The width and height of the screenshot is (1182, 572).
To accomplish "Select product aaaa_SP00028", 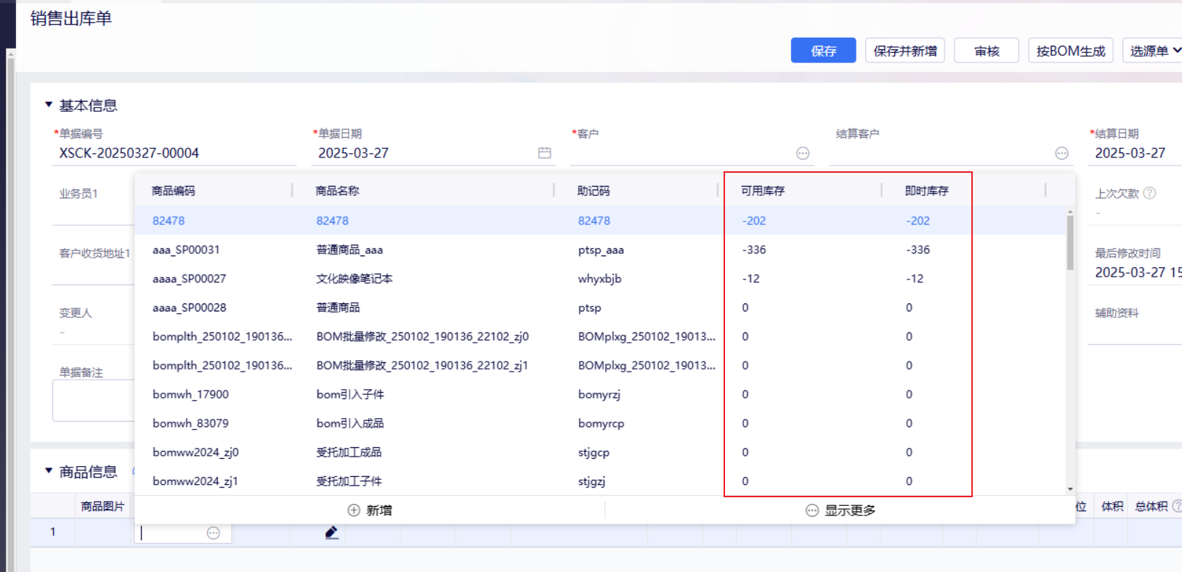I will [x=600, y=308].
